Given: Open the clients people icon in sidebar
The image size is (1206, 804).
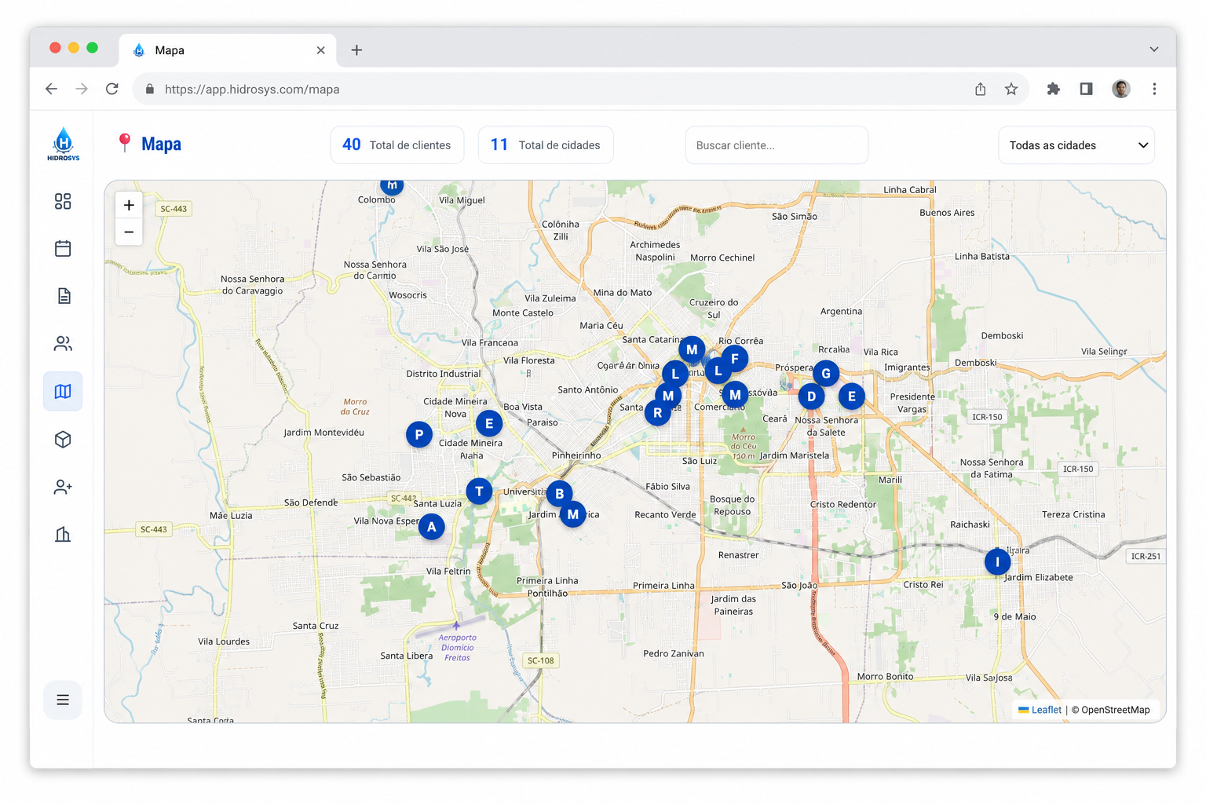Looking at the screenshot, I should click(63, 344).
